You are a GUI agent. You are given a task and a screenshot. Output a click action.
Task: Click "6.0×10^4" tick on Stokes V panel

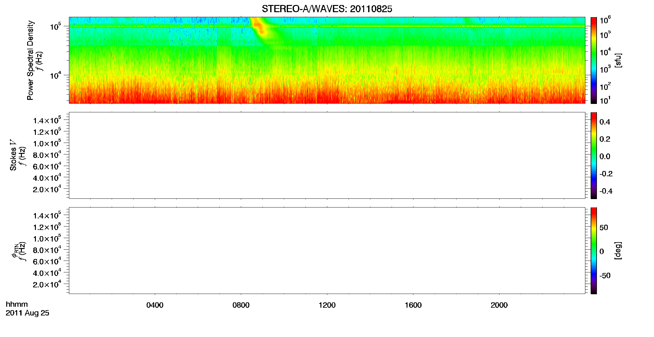[47, 166]
